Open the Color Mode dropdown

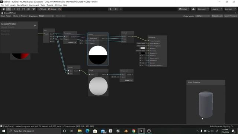pos(202,16)
